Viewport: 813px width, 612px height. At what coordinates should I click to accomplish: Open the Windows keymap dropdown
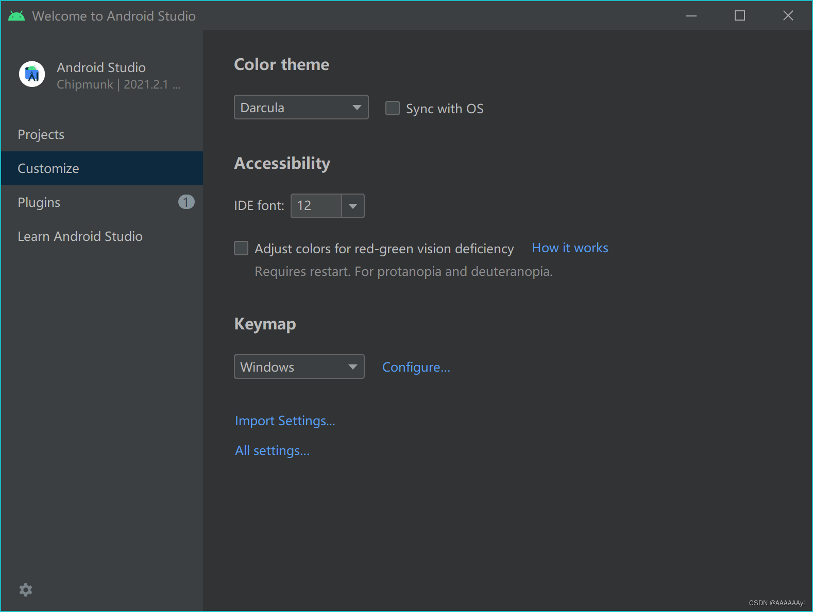(x=299, y=366)
